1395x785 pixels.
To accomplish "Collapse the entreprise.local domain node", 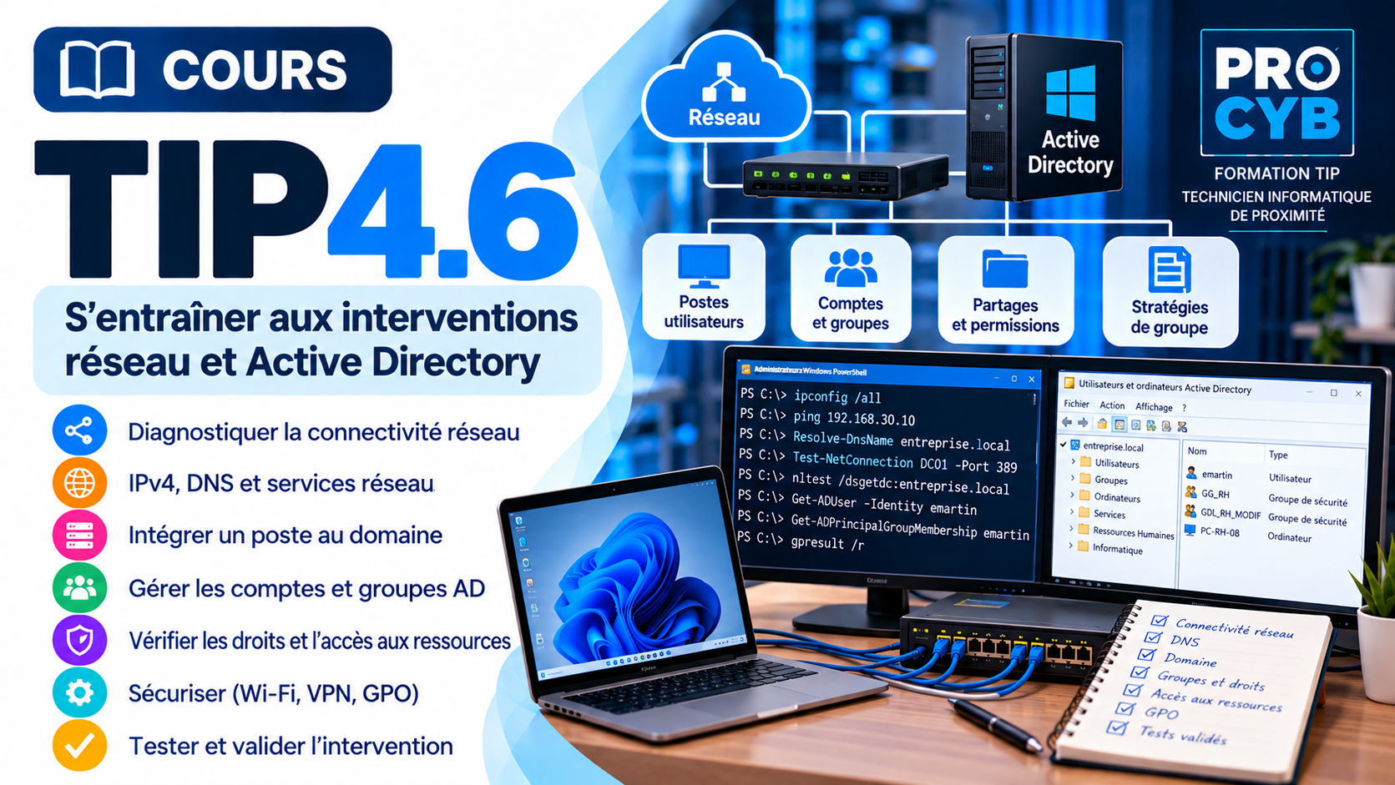I will (1063, 444).
